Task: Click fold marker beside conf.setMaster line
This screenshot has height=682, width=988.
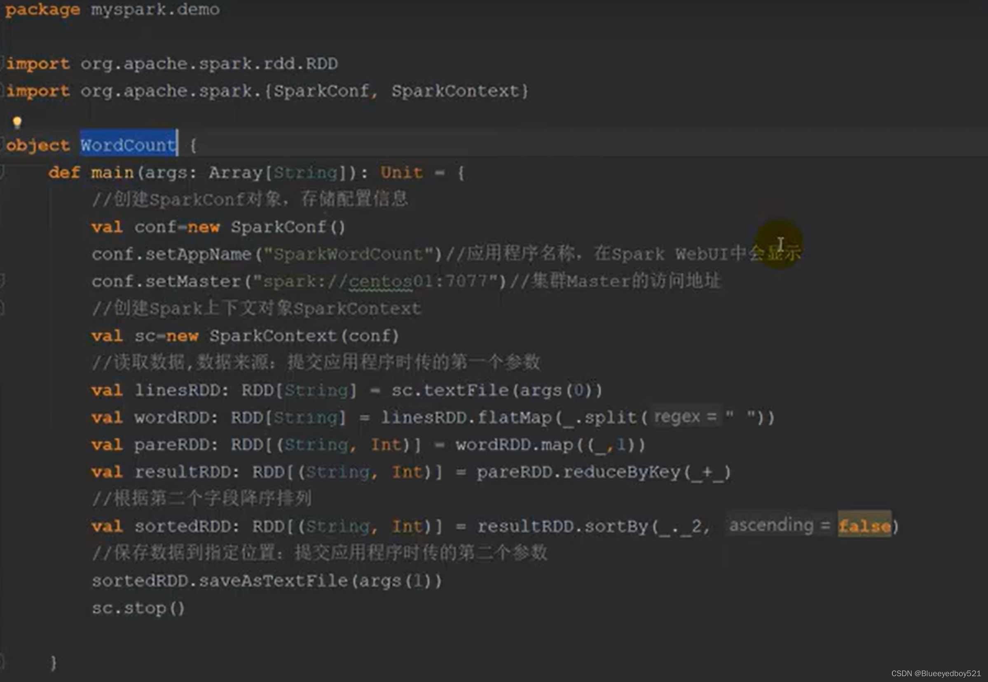Action: 2,281
